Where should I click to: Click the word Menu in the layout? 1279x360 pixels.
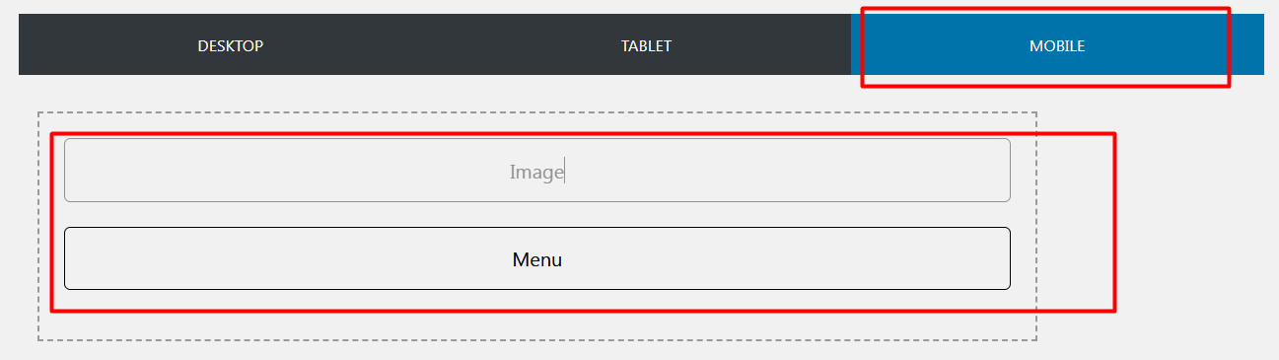click(x=537, y=260)
